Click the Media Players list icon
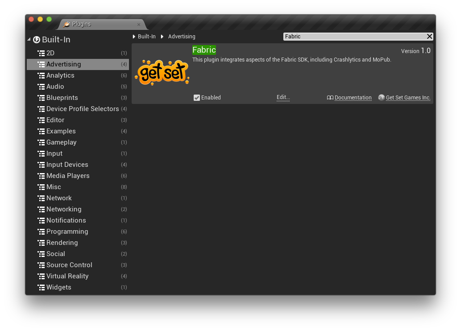The height and width of the screenshot is (331, 461). coord(41,176)
